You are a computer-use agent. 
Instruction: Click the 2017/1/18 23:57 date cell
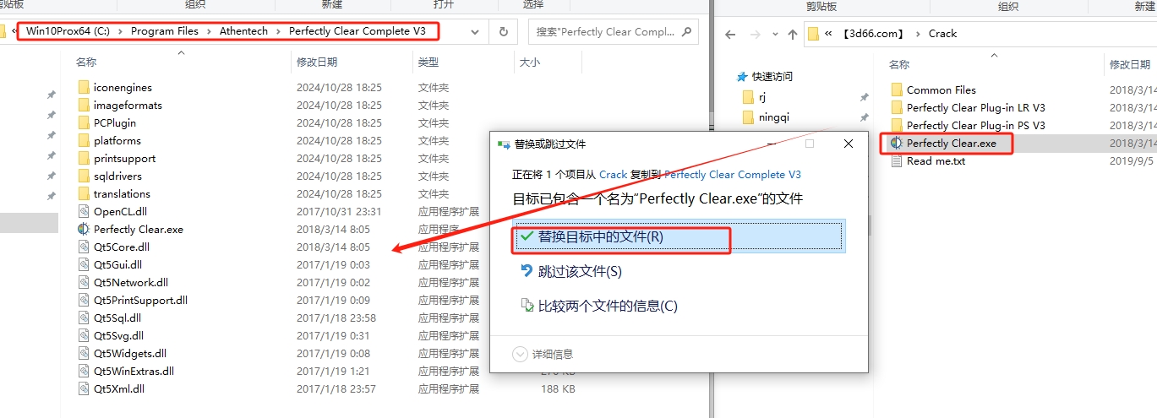[x=336, y=388]
